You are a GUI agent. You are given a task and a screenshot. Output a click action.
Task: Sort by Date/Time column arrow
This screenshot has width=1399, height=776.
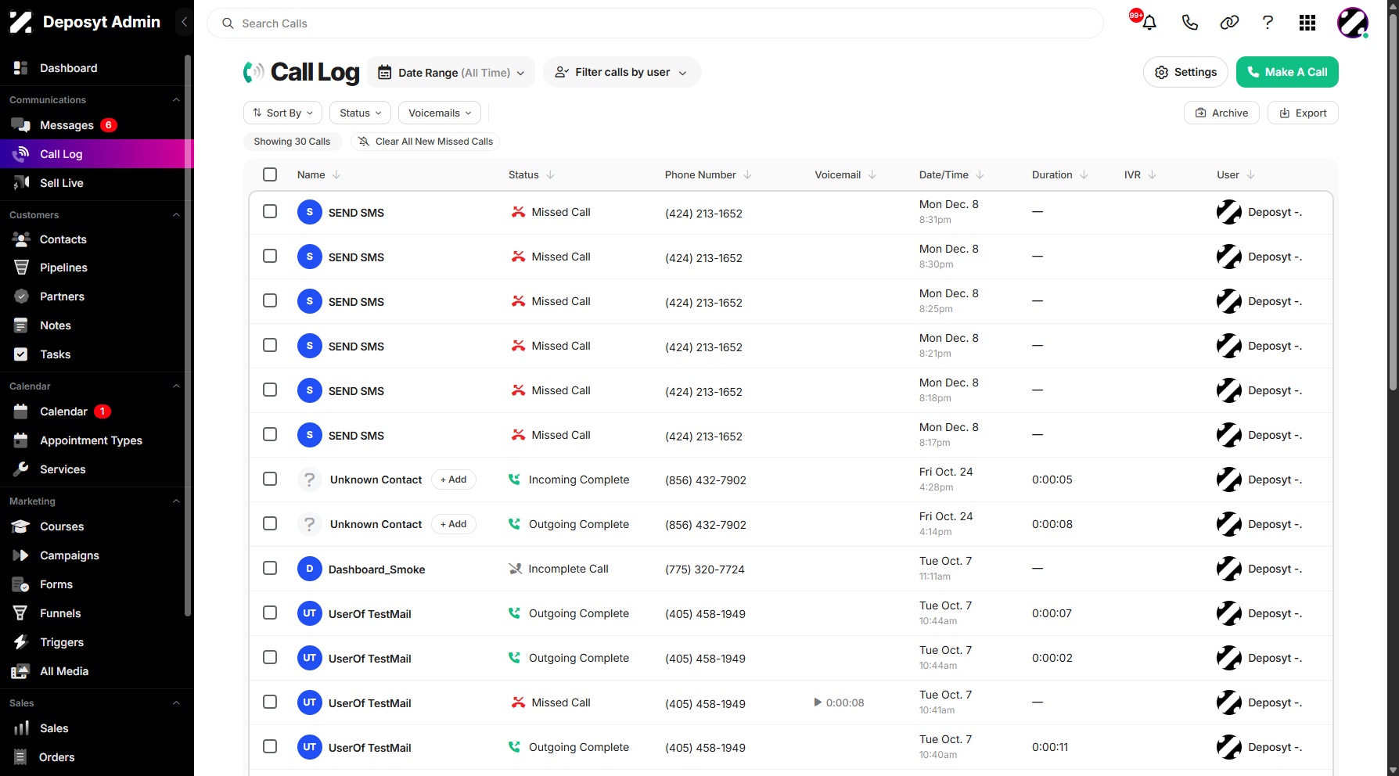(980, 175)
